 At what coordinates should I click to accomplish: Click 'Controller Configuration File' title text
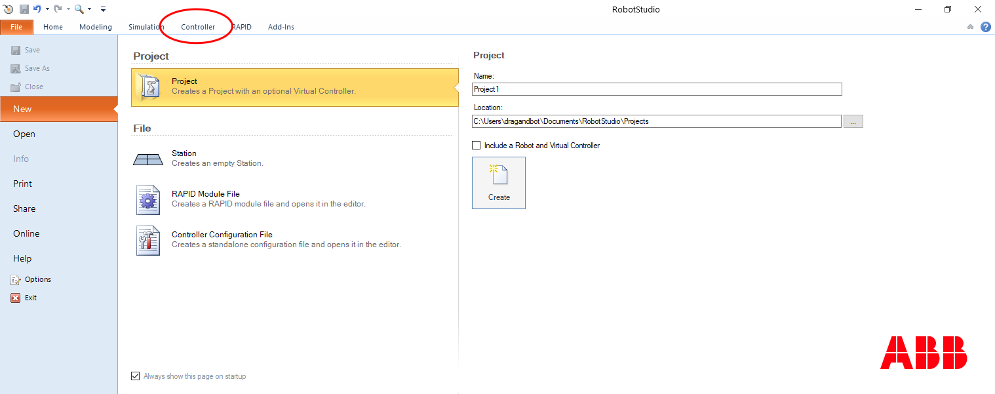(x=222, y=235)
